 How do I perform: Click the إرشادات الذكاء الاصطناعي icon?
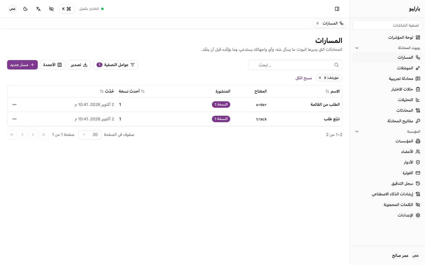(x=418, y=194)
